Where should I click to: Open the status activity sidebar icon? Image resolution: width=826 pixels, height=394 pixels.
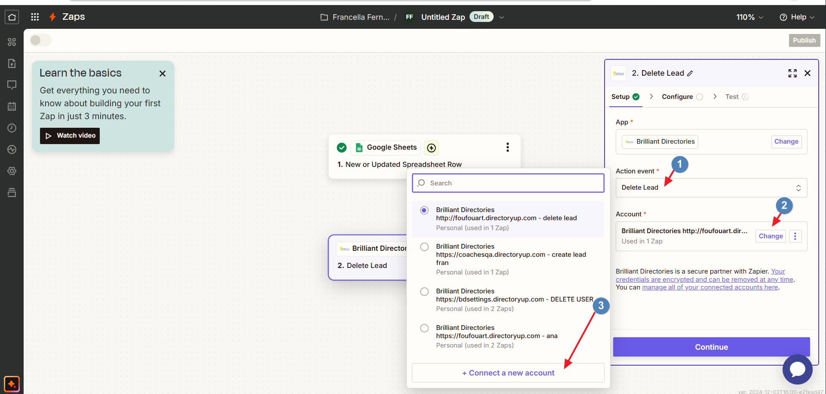(12, 149)
